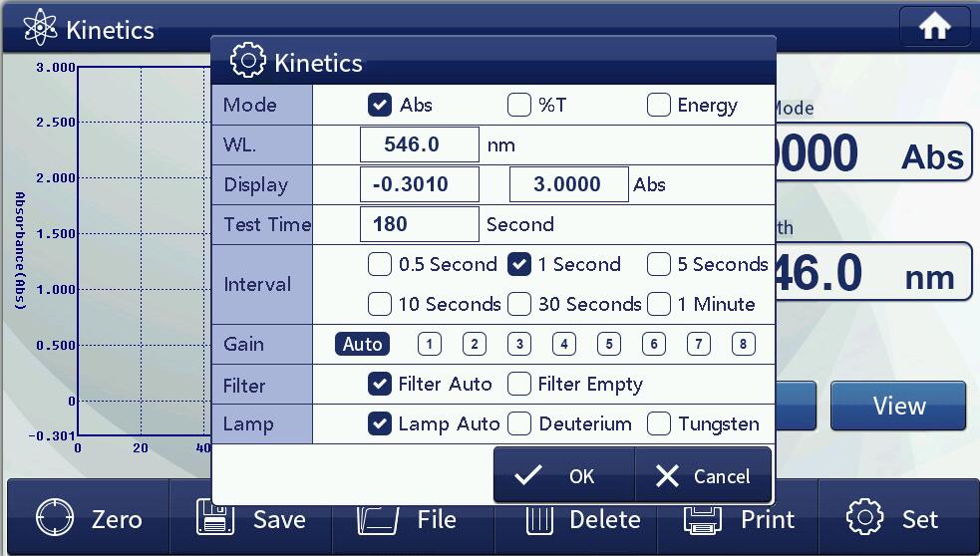This screenshot has height=556, width=980.
Task: Open the File folder button
Action: pos(409,519)
